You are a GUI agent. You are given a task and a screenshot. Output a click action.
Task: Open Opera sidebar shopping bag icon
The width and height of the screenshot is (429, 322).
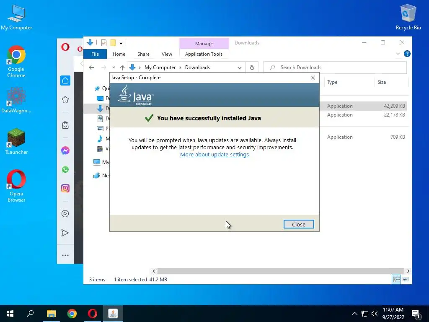pos(65,125)
